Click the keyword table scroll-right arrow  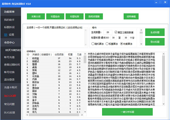point(82,115)
